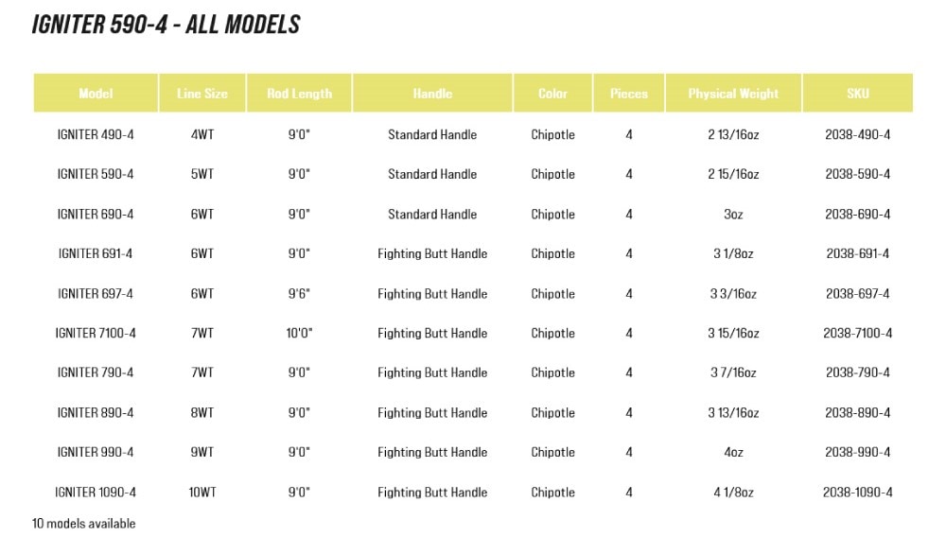Click the Handle column header
The image size is (946, 554).
(x=432, y=94)
